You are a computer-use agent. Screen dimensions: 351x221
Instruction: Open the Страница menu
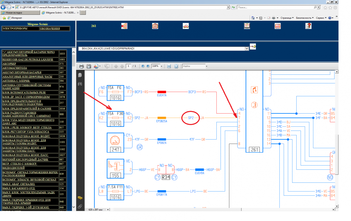coord(287,18)
